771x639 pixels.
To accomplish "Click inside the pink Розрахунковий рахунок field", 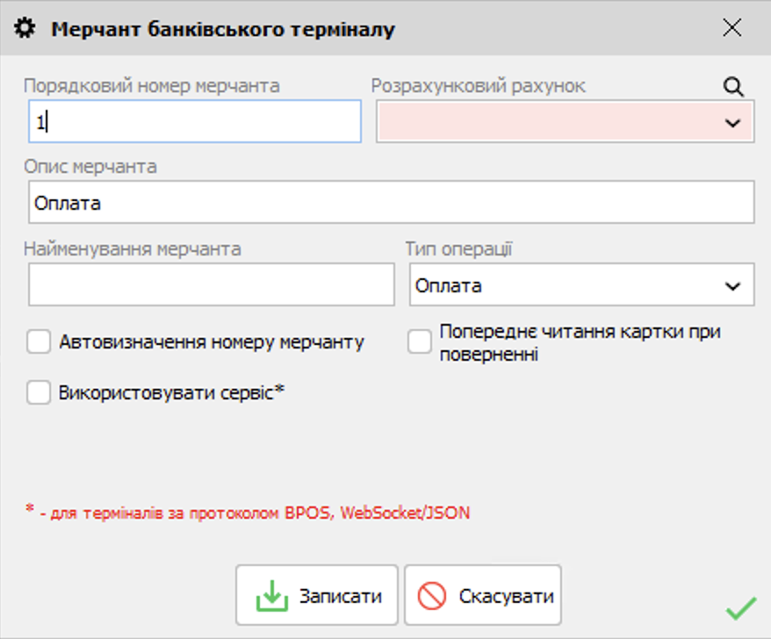I will [x=544, y=122].
